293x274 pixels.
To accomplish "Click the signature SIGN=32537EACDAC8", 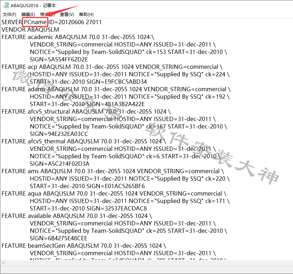I will 117,208.
